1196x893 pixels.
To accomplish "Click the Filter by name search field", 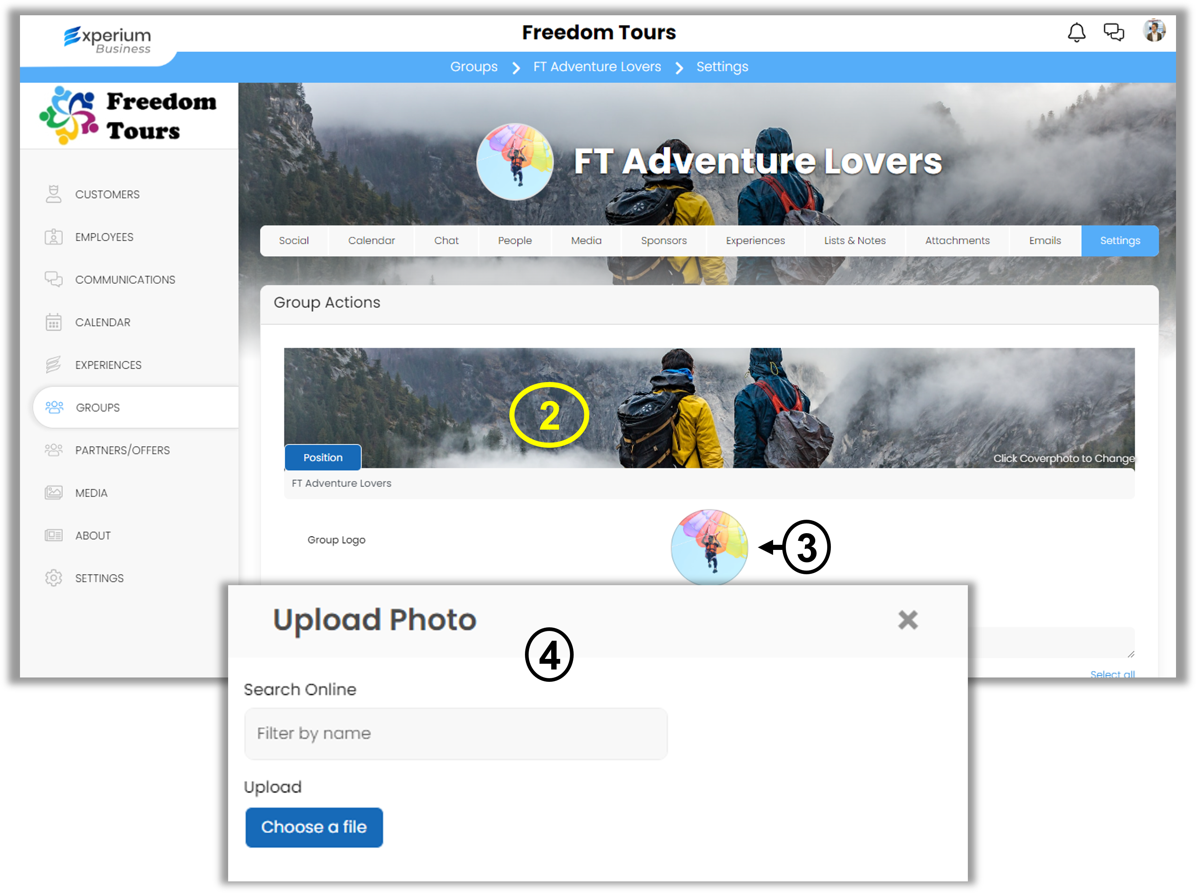I will pos(455,733).
